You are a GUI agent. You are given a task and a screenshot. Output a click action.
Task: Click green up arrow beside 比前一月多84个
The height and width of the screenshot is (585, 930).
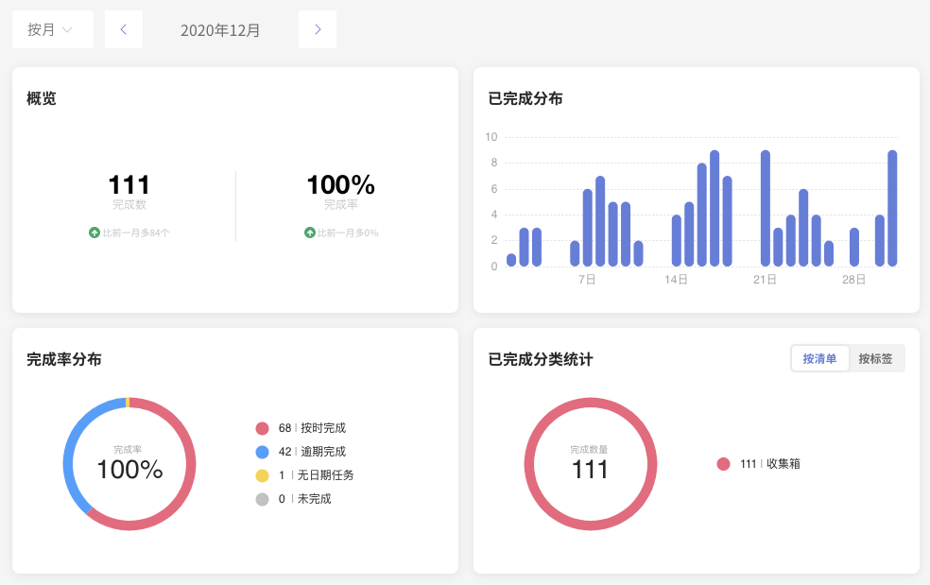point(95,232)
